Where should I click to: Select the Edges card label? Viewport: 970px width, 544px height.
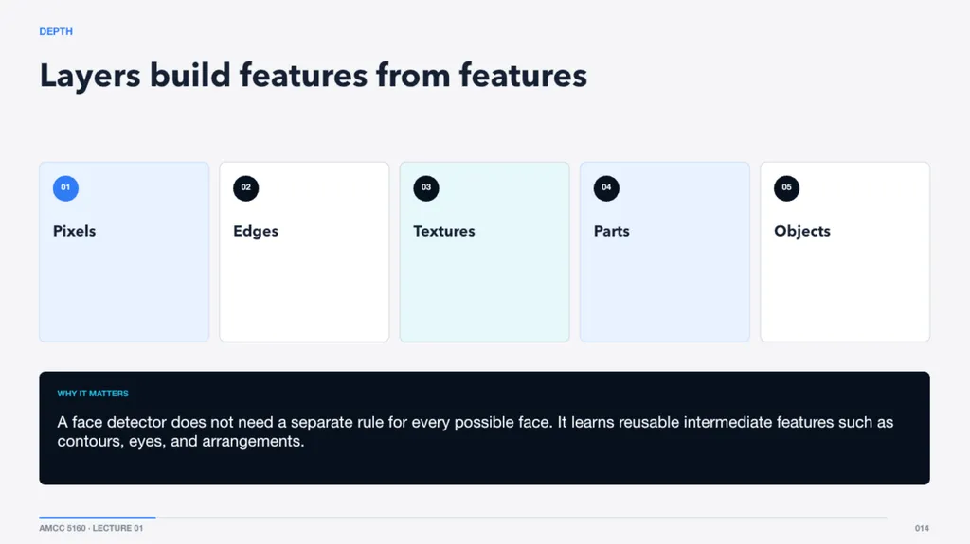tap(256, 231)
